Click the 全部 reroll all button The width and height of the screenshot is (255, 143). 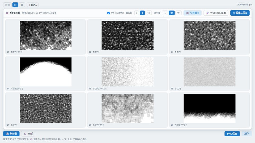(28, 133)
